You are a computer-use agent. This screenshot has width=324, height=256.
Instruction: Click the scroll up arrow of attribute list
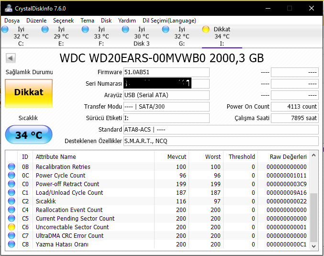(313, 155)
